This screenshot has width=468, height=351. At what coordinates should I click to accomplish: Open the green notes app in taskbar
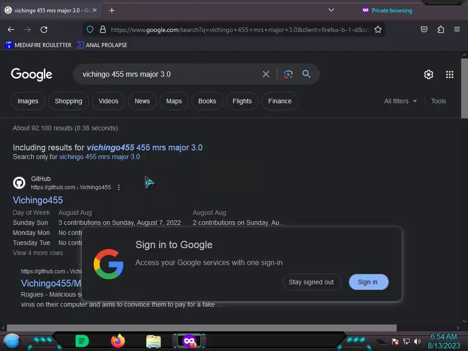point(82,341)
